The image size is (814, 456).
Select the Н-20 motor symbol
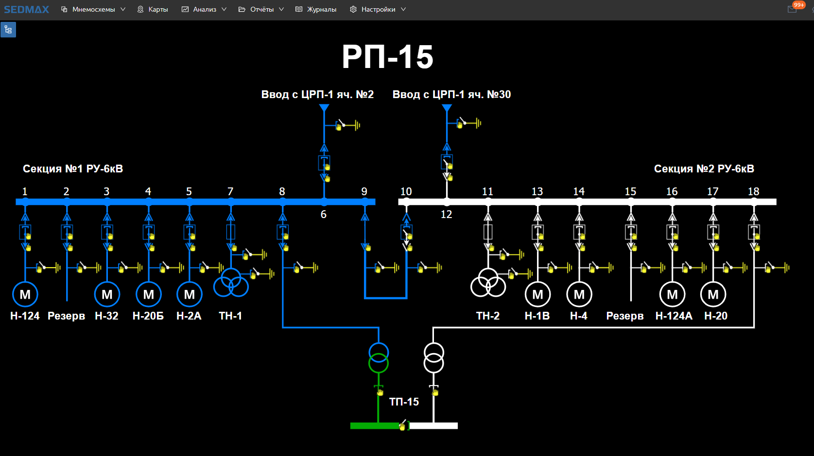click(x=713, y=294)
